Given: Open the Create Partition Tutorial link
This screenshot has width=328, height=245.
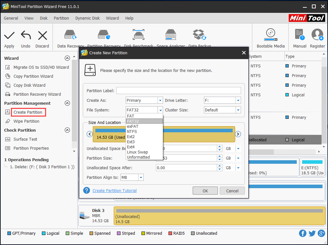Looking at the screenshot, I should (x=114, y=191).
